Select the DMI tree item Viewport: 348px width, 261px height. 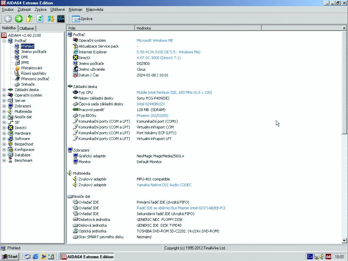24,57
